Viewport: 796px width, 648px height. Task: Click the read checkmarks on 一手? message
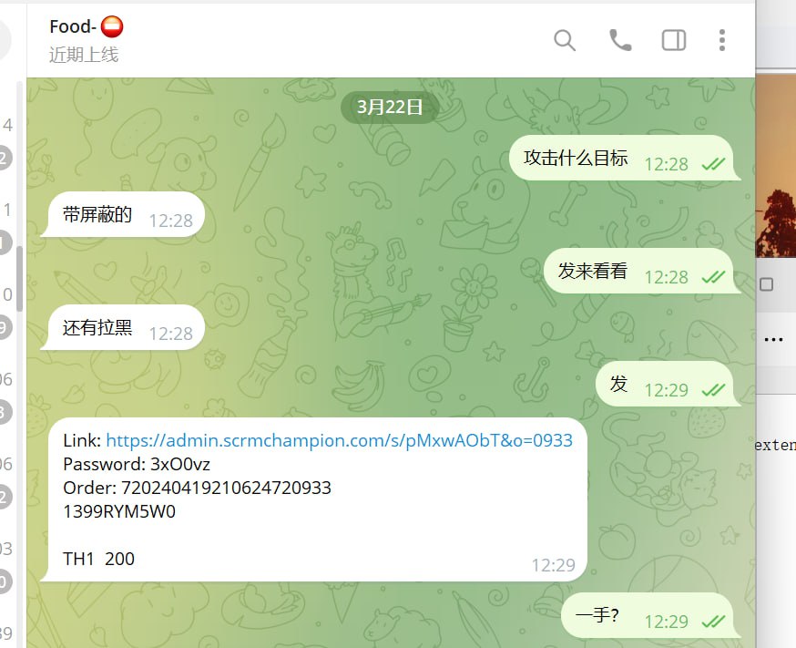[x=713, y=622]
